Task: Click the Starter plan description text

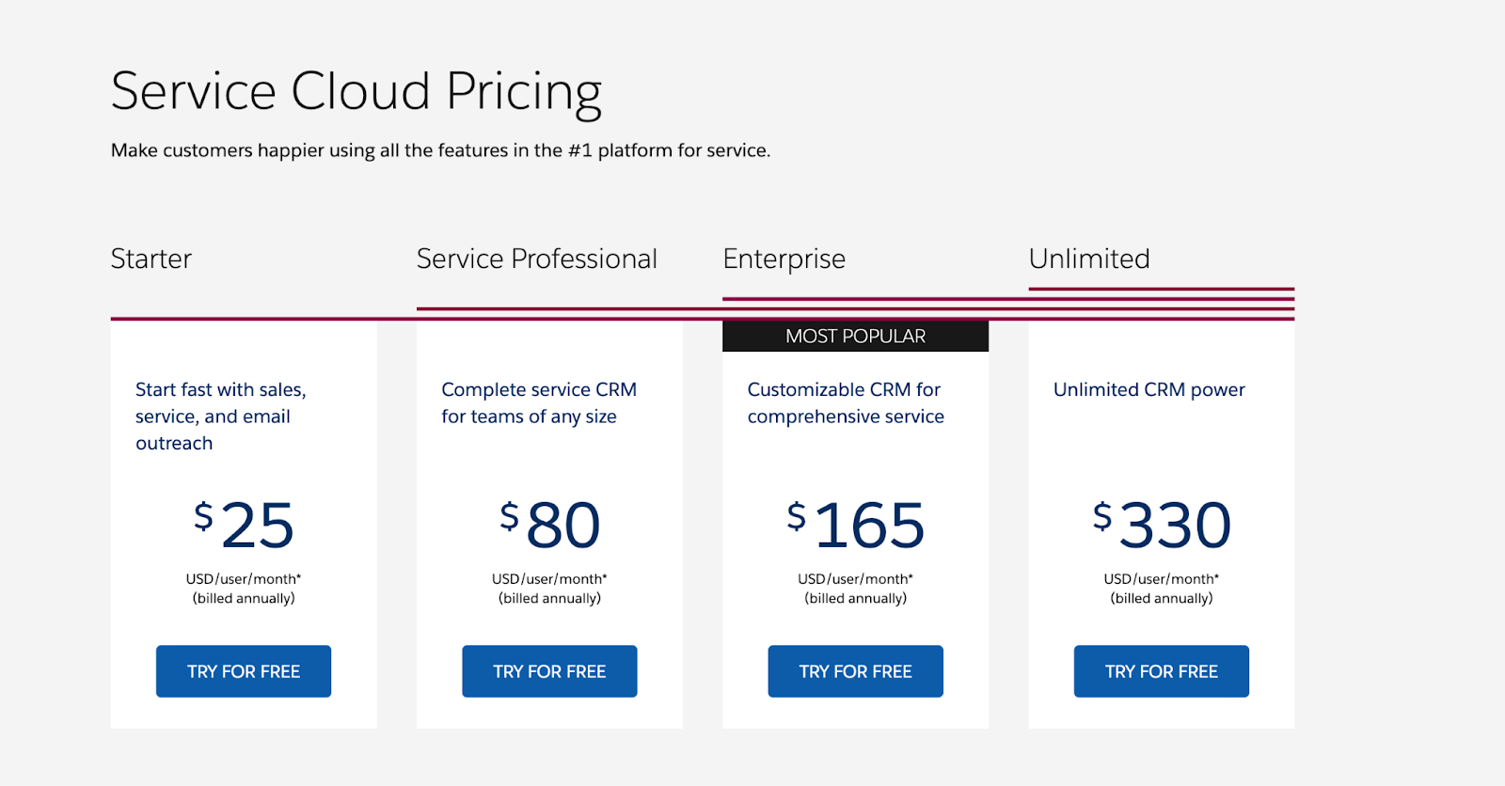Action: [x=221, y=416]
